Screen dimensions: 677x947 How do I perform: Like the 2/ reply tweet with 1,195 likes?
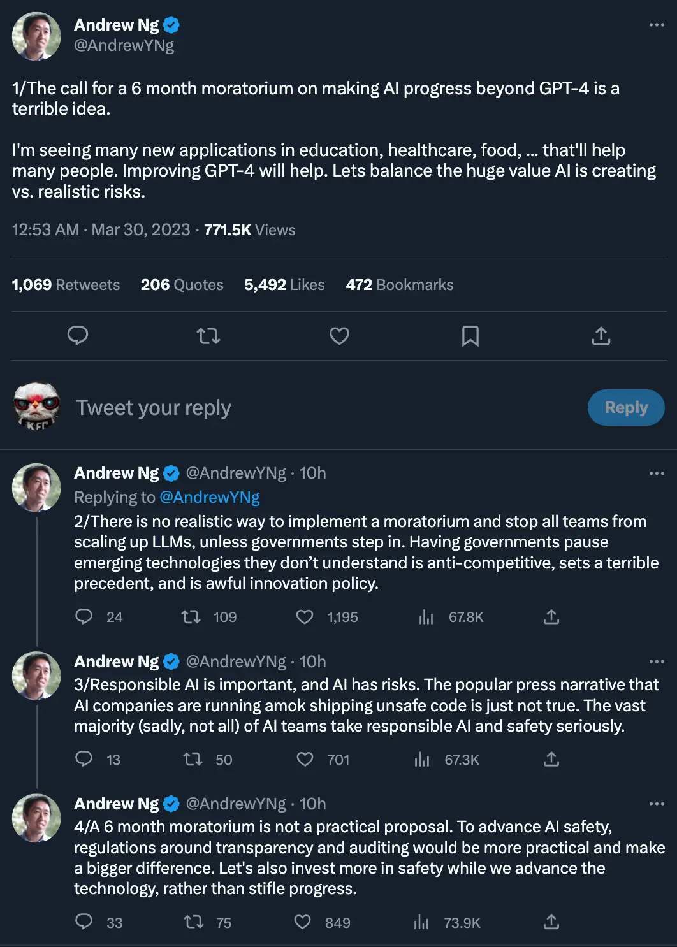click(x=305, y=617)
